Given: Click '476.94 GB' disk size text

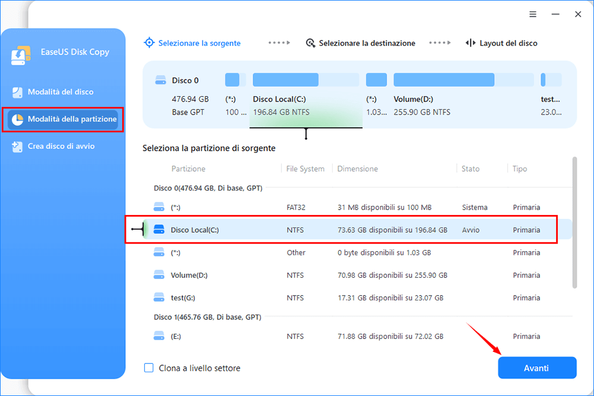Looking at the screenshot, I should click(x=190, y=99).
